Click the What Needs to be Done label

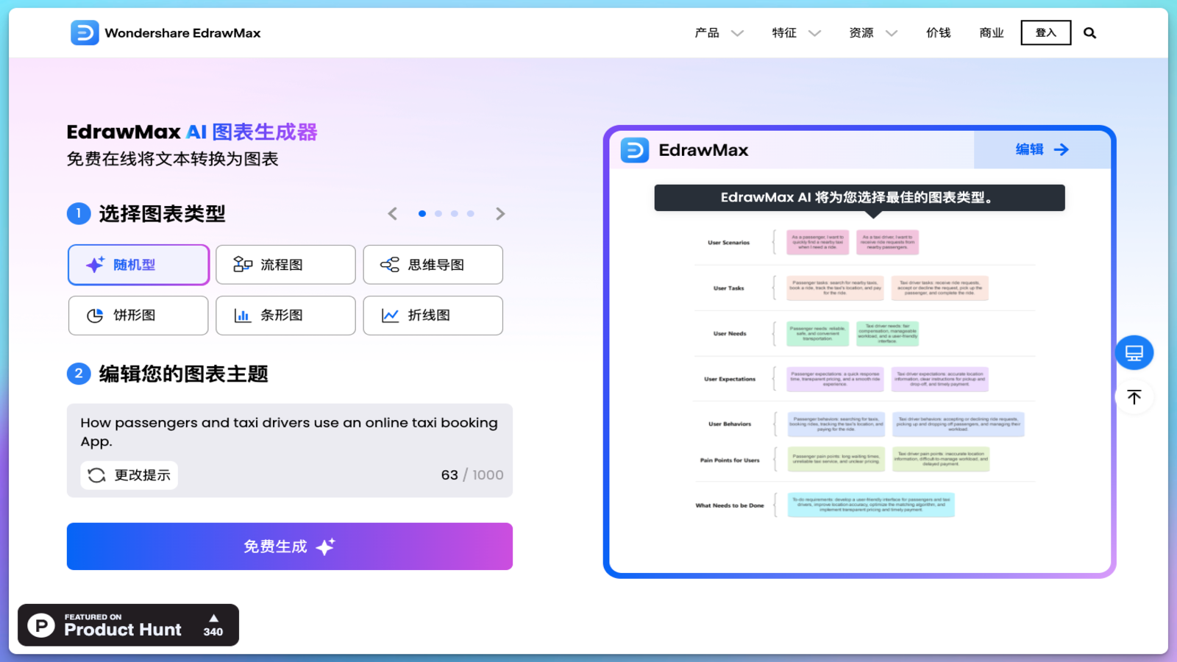point(730,505)
